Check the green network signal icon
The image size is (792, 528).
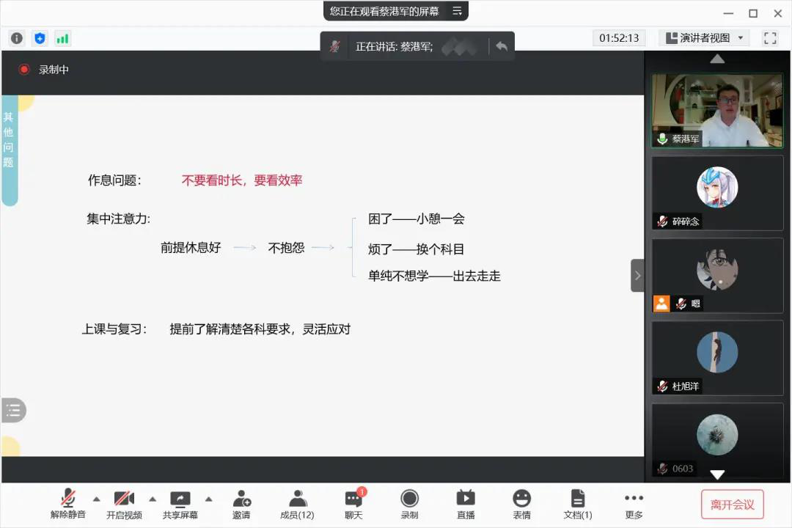pos(63,38)
